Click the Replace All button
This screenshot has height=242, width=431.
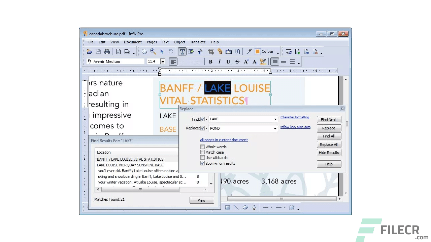coord(329,145)
